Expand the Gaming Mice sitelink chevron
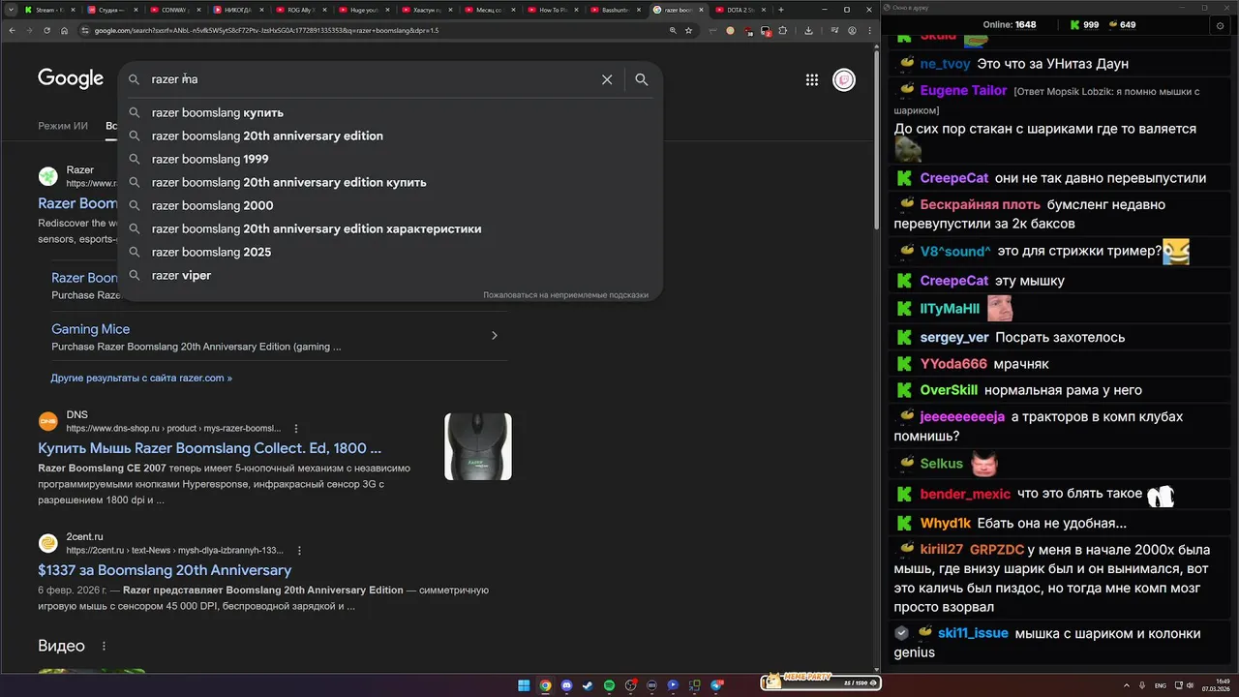This screenshot has height=697, width=1239. [495, 336]
